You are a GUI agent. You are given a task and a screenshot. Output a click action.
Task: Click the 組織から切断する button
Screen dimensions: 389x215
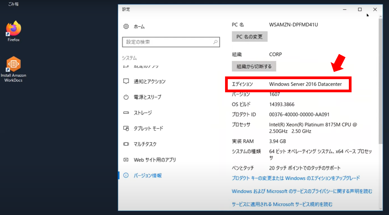[254, 66]
